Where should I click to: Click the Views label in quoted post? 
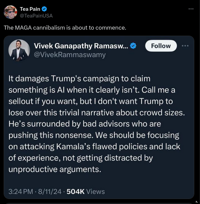[x=96, y=192]
